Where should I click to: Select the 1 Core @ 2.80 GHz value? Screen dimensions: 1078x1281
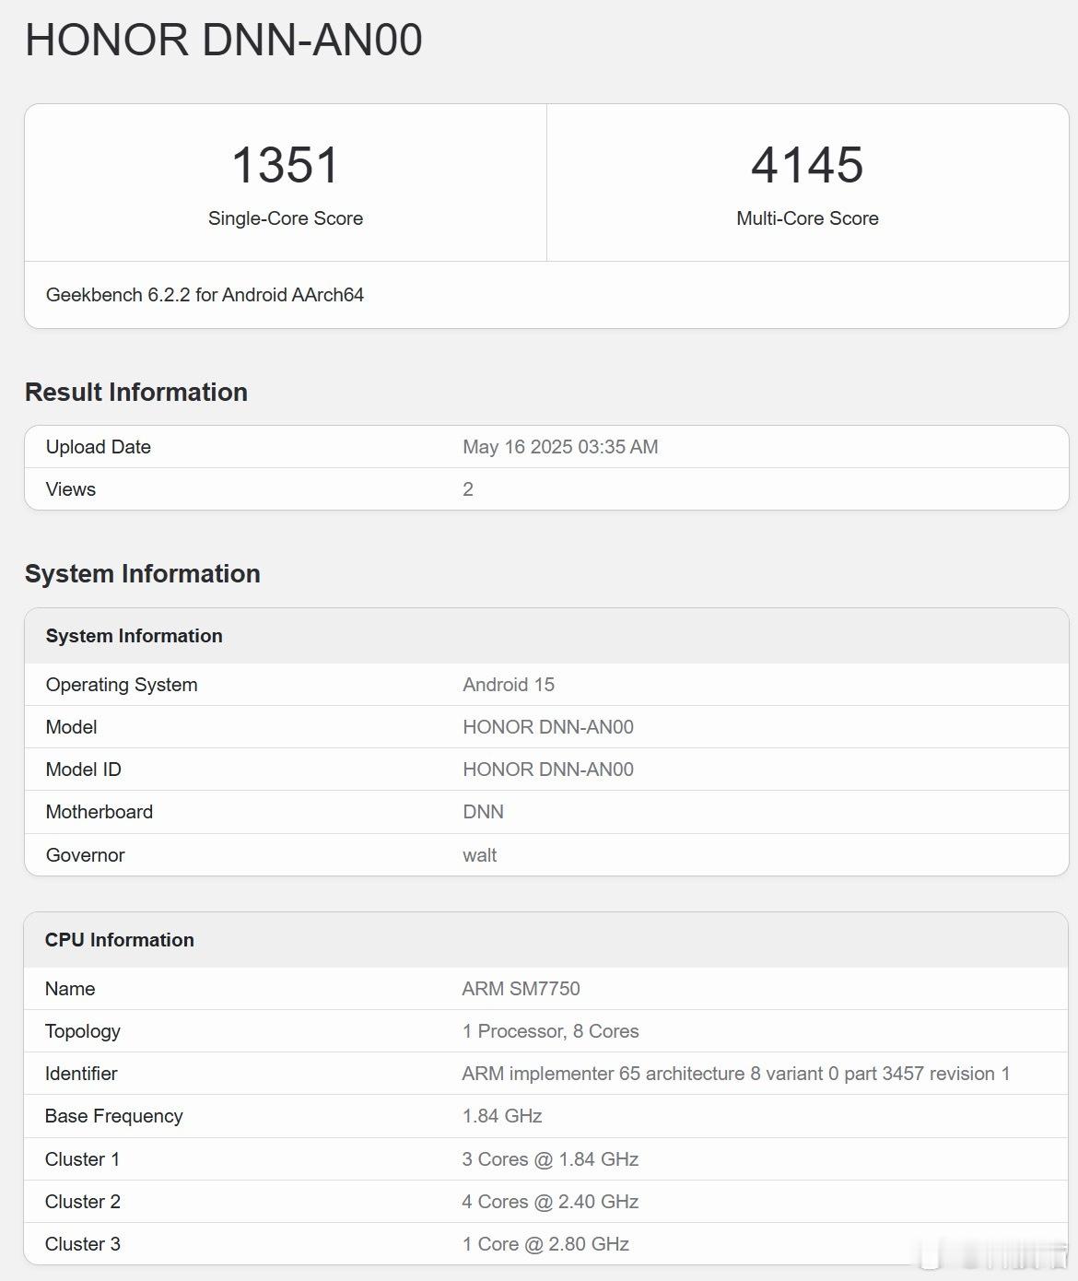click(545, 1244)
